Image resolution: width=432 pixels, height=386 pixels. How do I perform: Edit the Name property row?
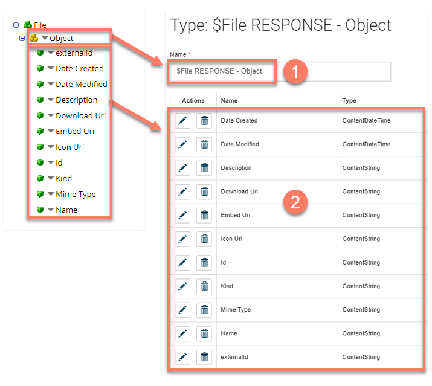[x=182, y=334]
